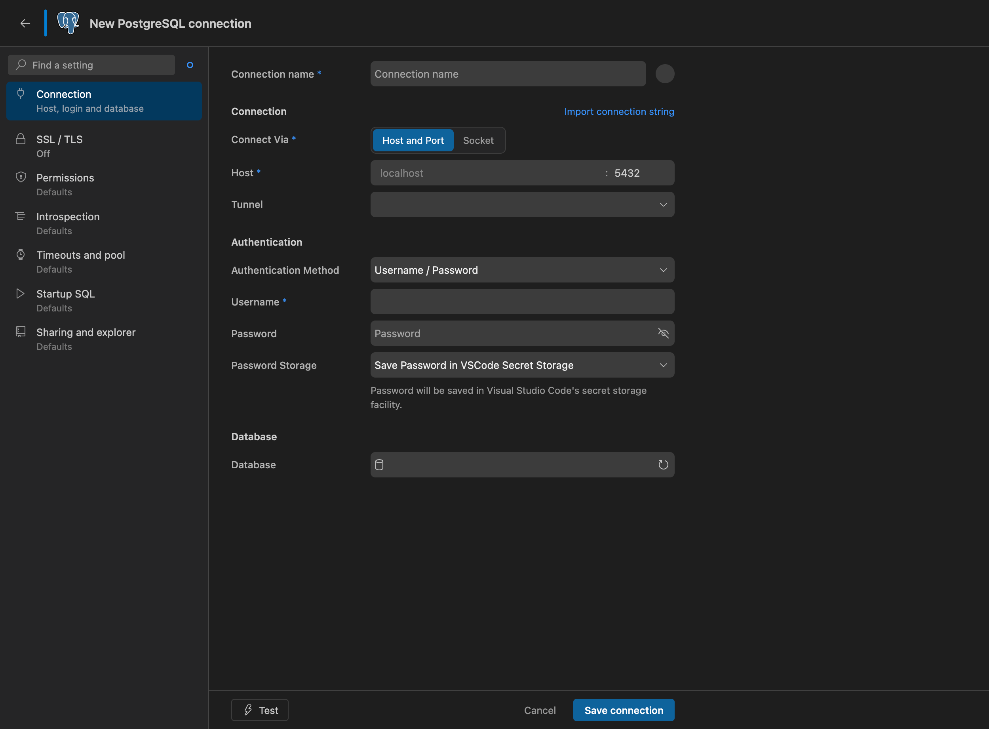Click the Sharing and explorer icon

coord(21,331)
